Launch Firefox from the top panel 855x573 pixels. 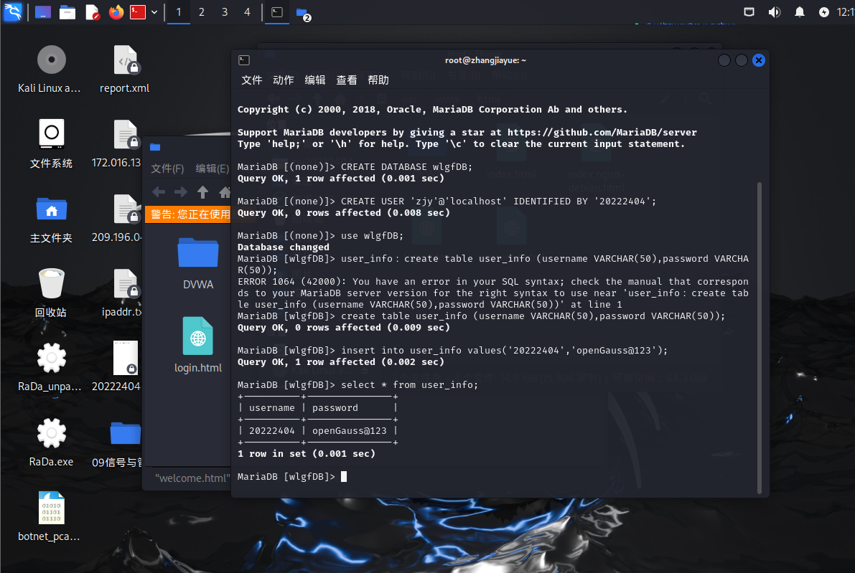116,12
